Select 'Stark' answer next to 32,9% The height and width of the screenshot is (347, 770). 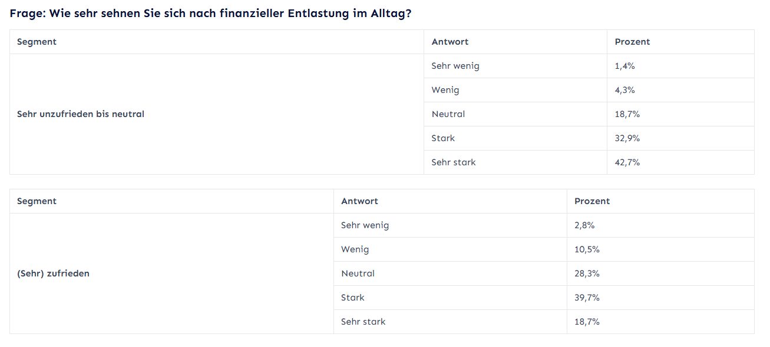point(444,138)
